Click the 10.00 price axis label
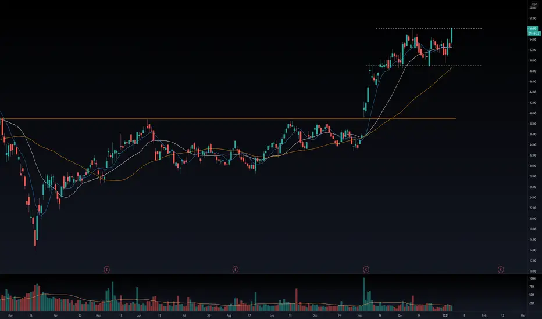542x319 pixels. 533,271
